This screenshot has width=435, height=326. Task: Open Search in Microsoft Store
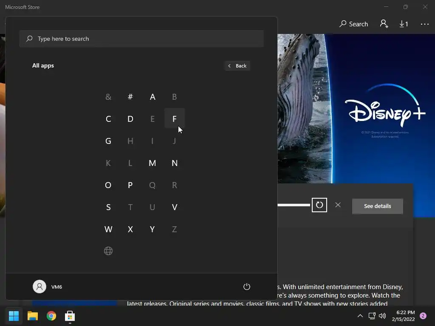353,24
